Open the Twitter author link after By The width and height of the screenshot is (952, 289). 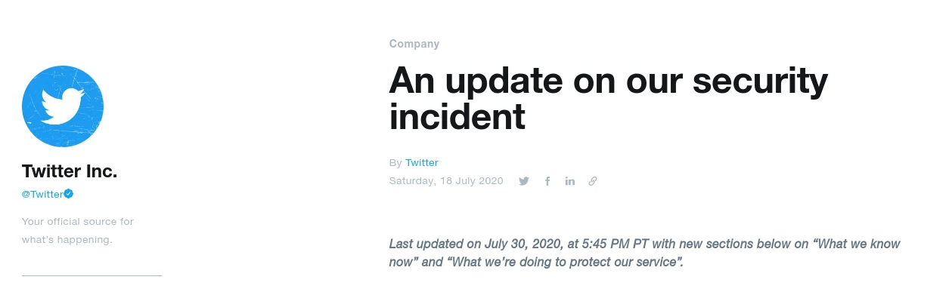pyautogui.click(x=422, y=162)
